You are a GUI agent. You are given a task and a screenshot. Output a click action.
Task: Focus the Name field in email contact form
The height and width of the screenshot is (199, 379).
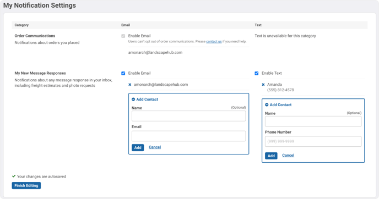(189, 116)
